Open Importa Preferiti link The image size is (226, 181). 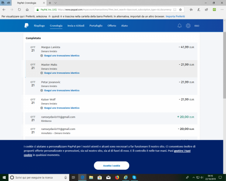click(x=175, y=16)
